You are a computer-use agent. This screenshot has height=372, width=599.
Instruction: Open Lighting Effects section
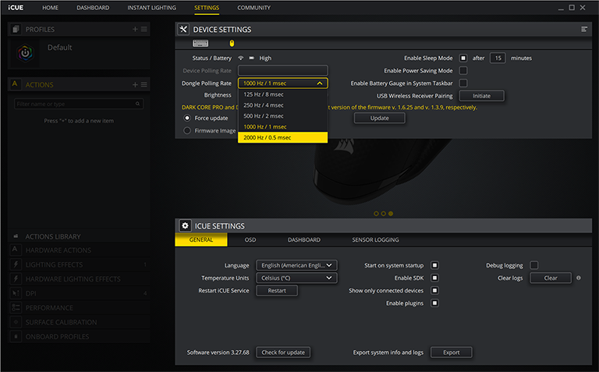point(79,264)
